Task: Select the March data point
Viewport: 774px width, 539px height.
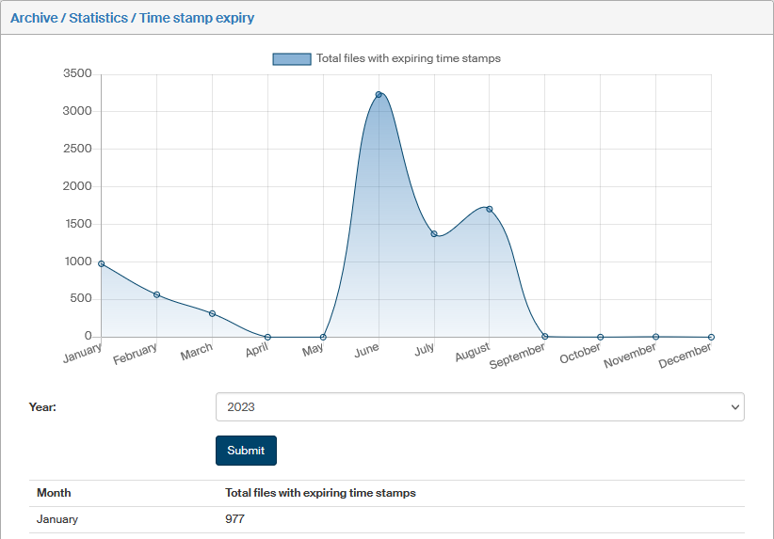Action: click(x=213, y=313)
